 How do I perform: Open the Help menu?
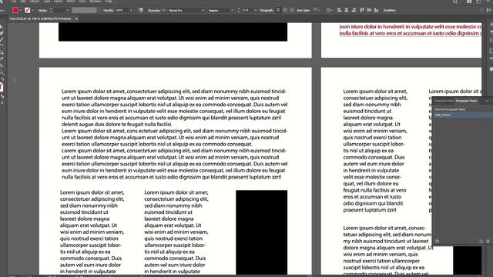tap(109, 2)
